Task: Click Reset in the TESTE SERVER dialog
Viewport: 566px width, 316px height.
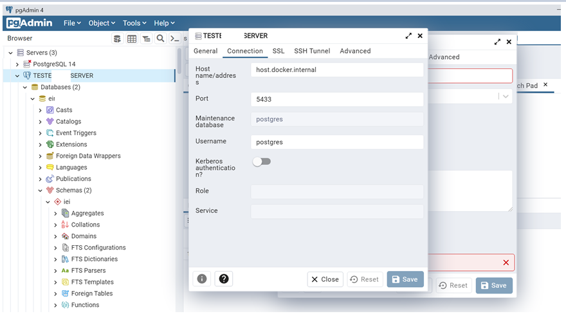Action: point(365,279)
